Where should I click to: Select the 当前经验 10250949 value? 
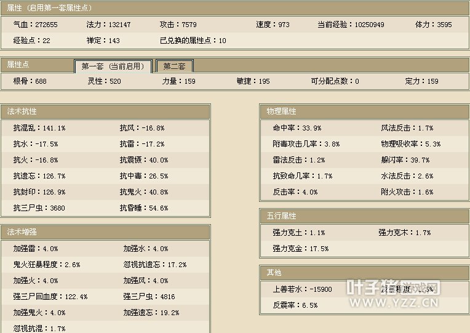click(351, 25)
